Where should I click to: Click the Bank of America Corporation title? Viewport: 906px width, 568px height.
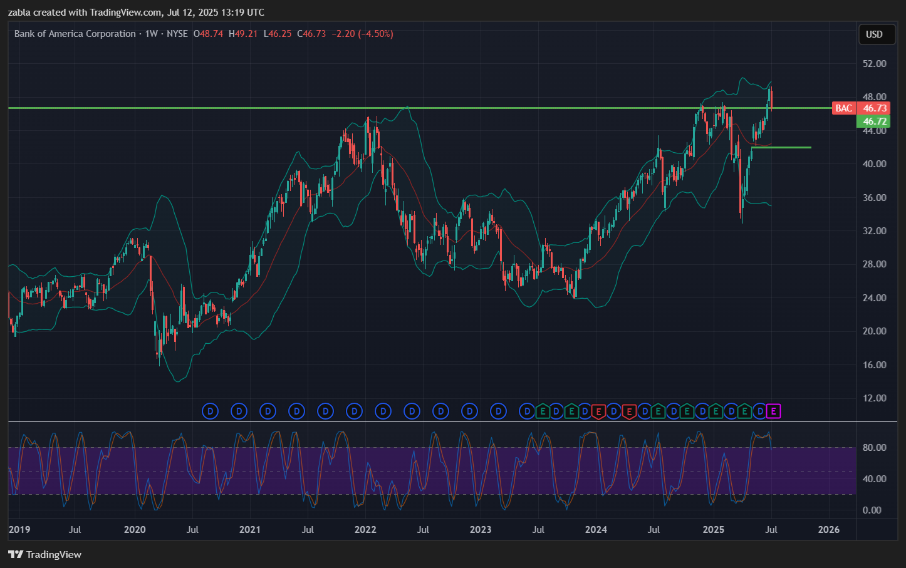[x=75, y=34]
